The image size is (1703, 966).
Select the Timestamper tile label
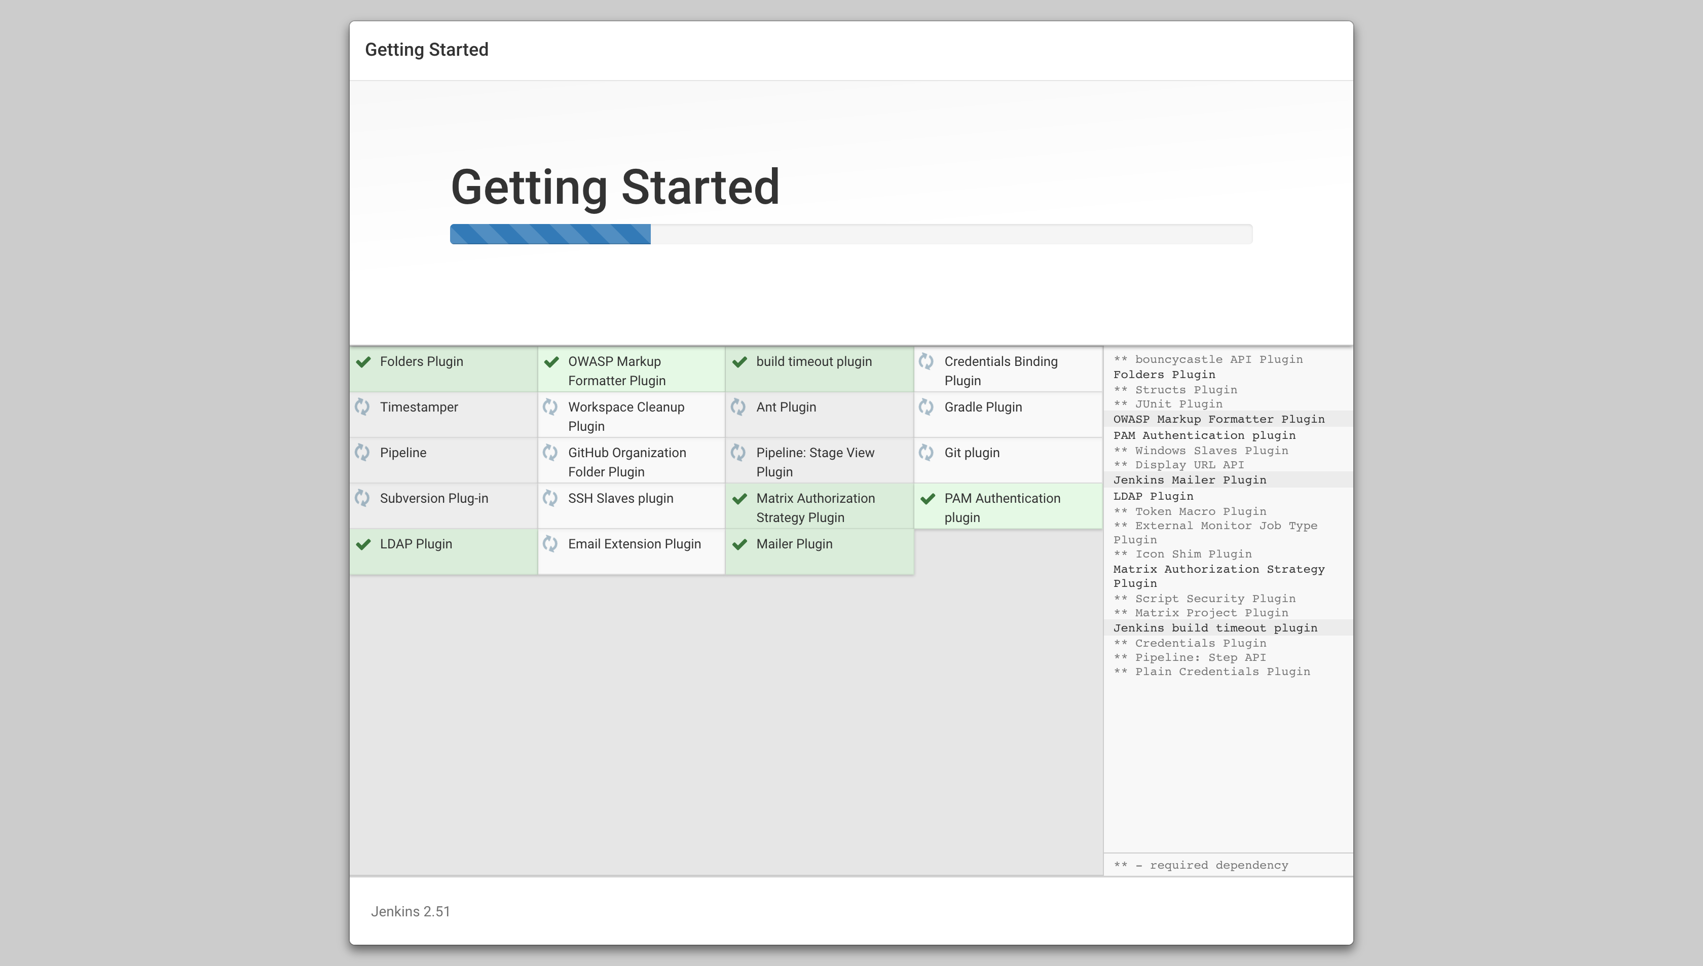419,407
